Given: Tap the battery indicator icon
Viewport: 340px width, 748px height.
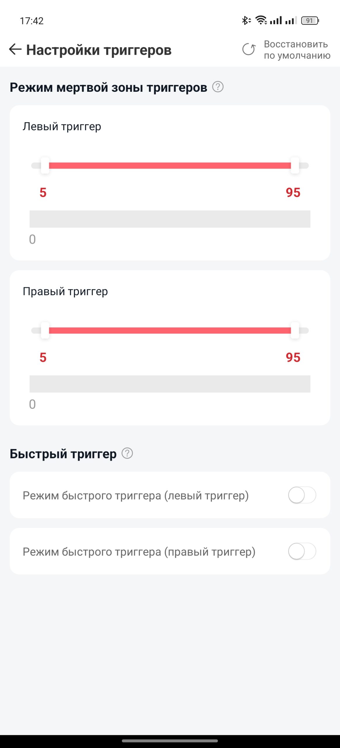Looking at the screenshot, I should [310, 21].
